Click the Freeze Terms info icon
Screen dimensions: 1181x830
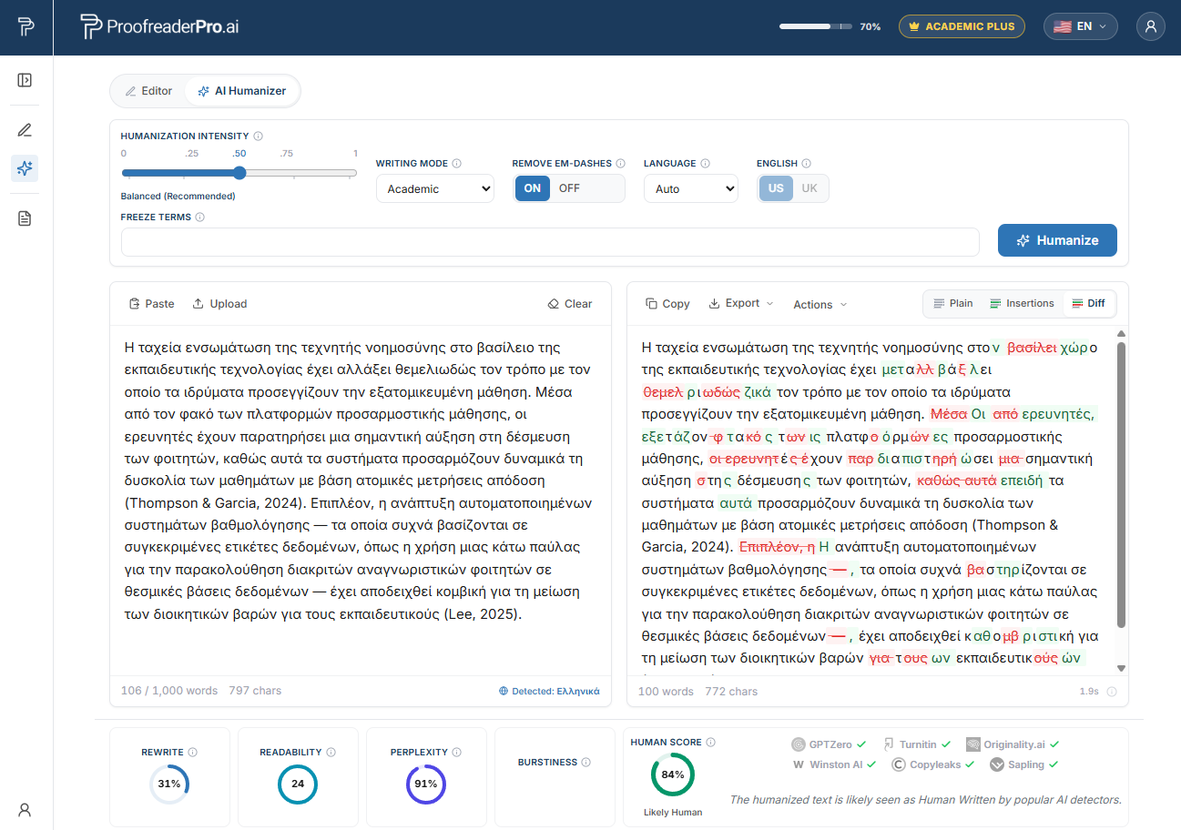coord(199,218)
